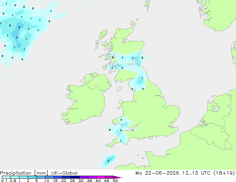This screenshot has width=236, height=182.
Task: Select the 2–5 mm legend color swatch
Action: pyautogui.click(x=32, y=177)
